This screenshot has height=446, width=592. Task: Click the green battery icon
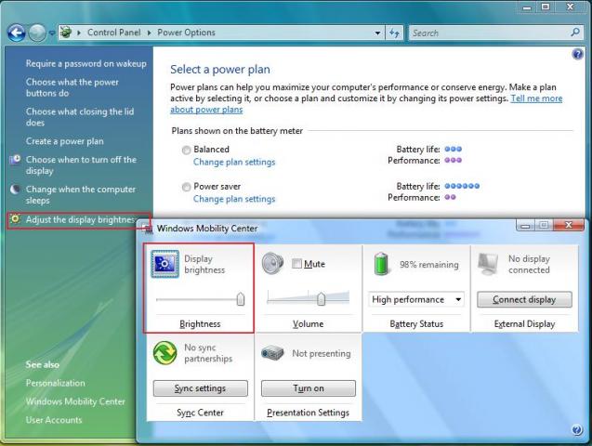(x=381, y=264)
